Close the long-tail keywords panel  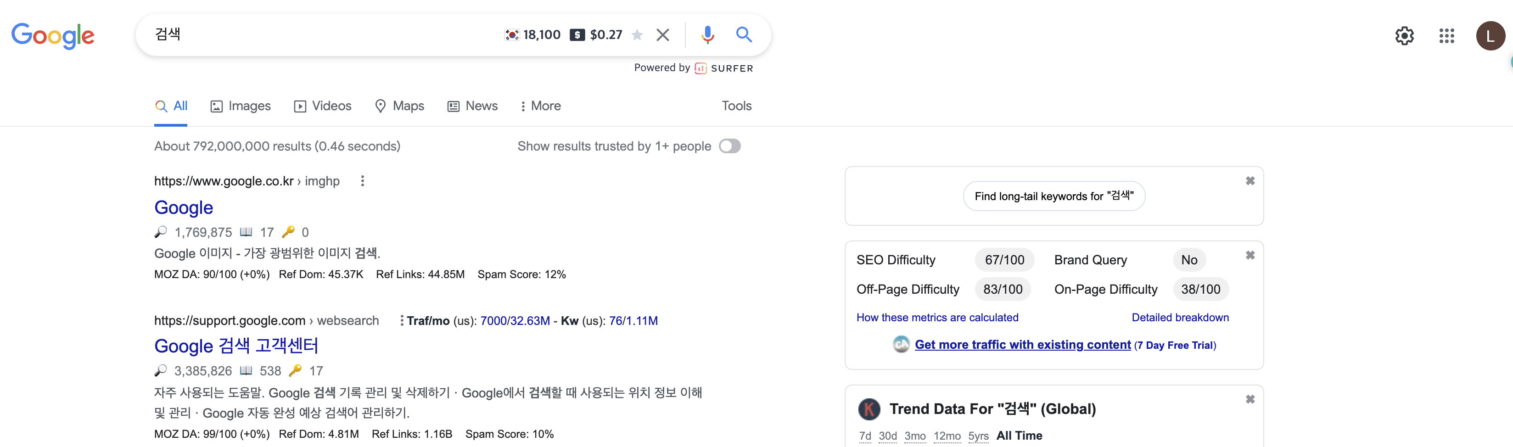pyautogui.click(x=1250, y=181)
